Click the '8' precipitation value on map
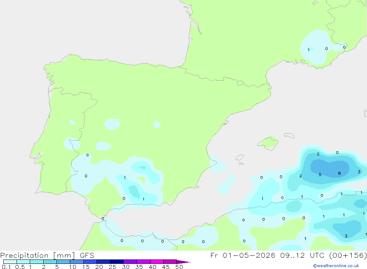Viewport: 367px width, 269px height. tap(339, 174)
